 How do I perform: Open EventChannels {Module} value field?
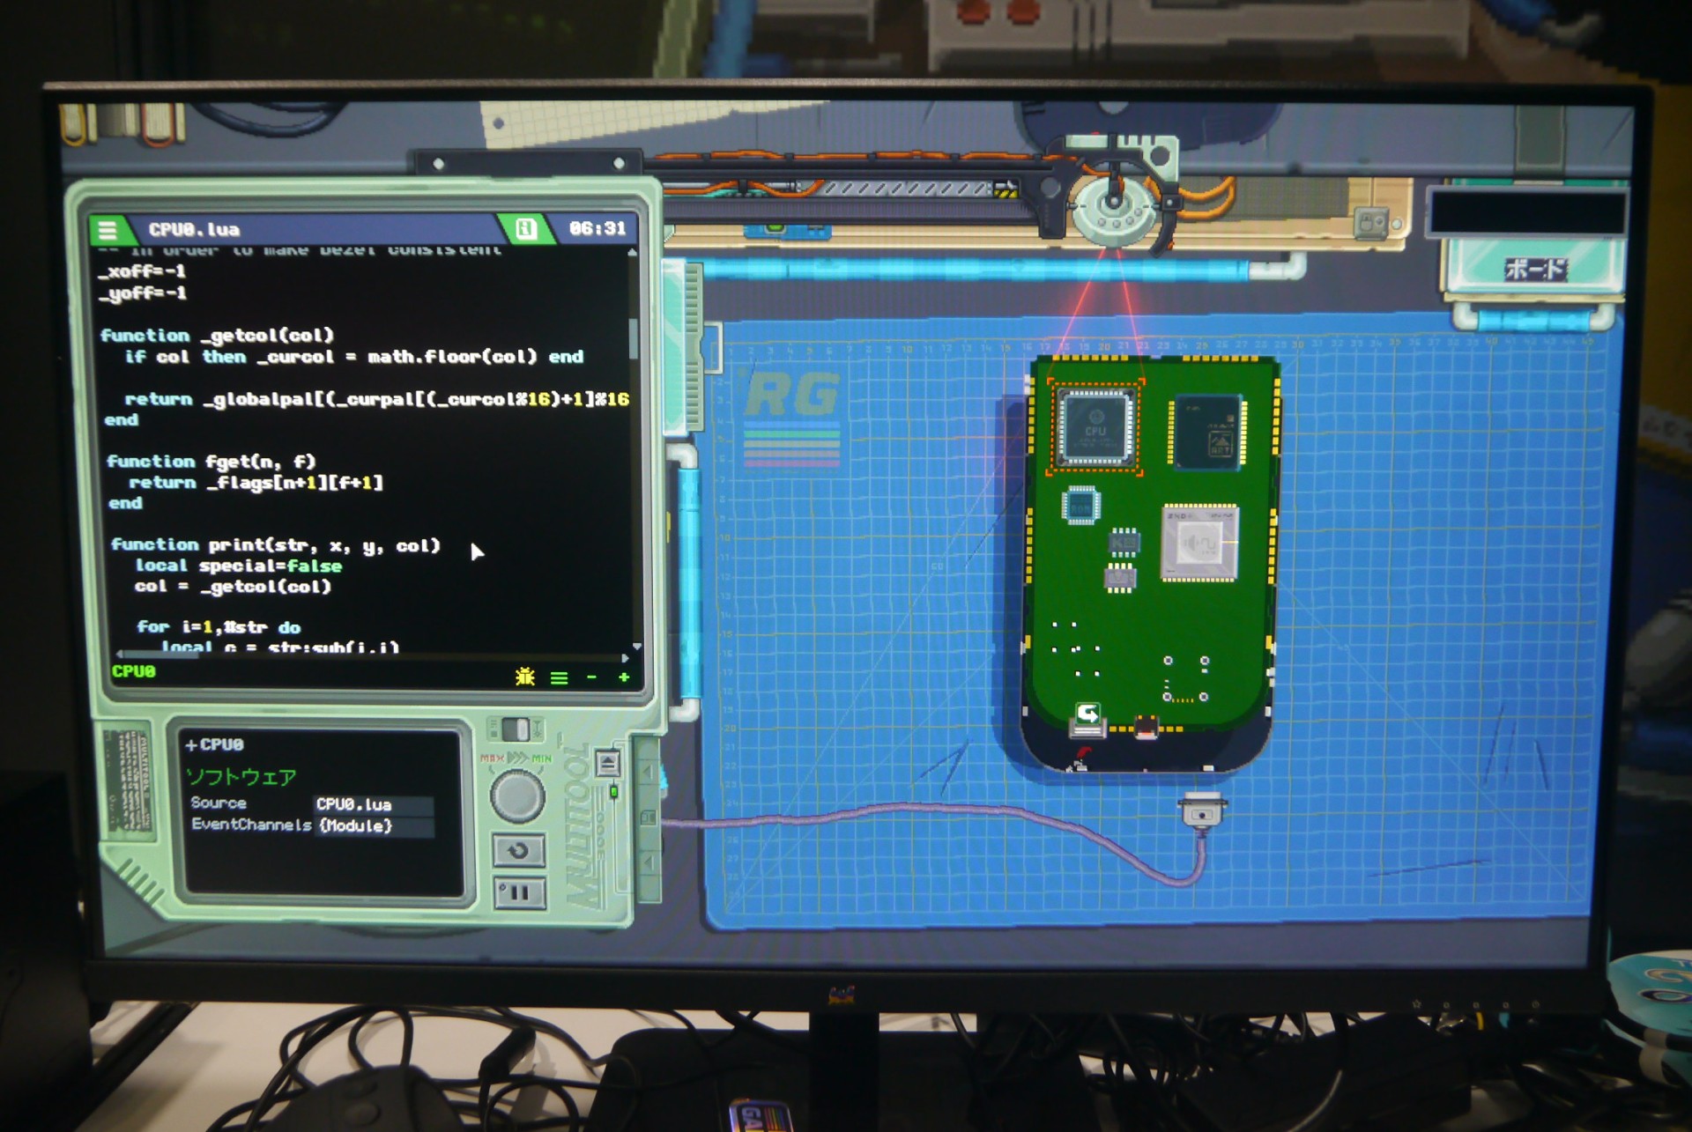pos(374,825)
